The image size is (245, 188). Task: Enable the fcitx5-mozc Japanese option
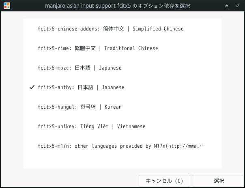click(x=122, y=68)
